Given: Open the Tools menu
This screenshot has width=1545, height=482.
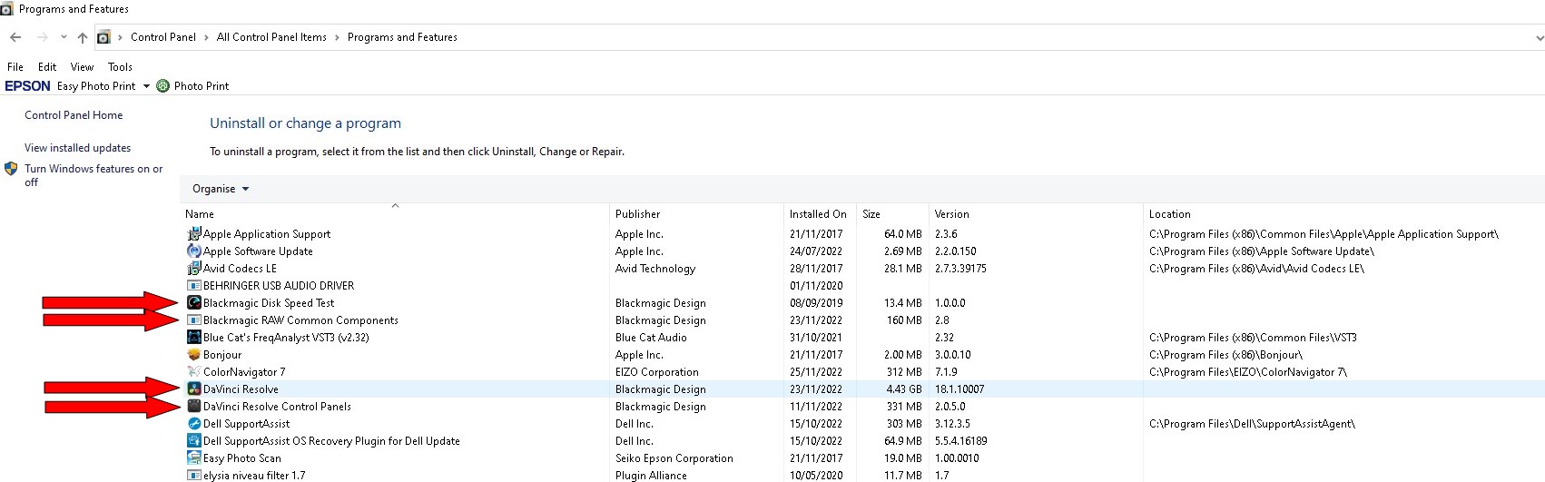Looking at the screenshot, I should (x=120, y=67).
